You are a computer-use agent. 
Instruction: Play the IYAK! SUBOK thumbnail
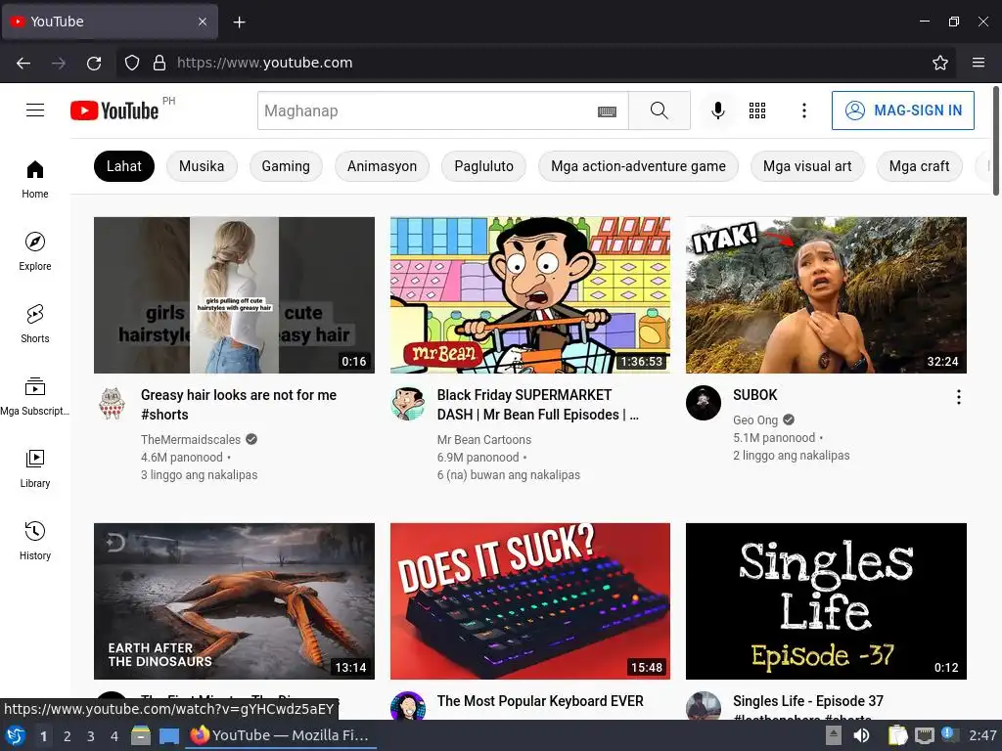826,295
